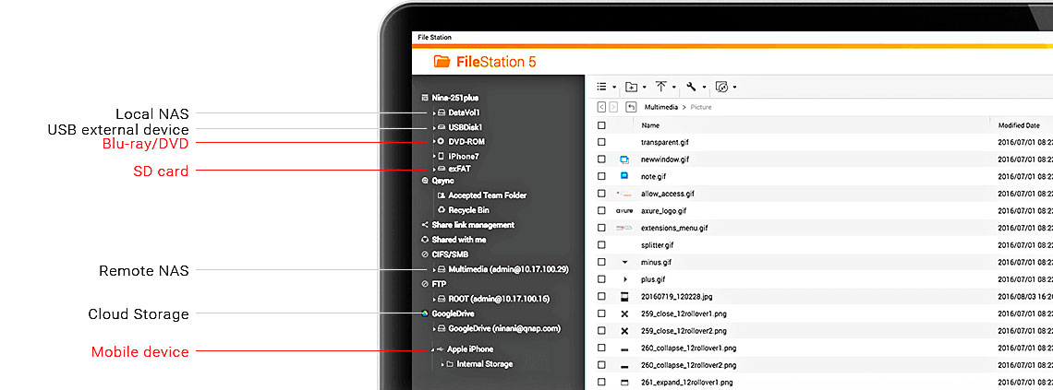
Task: Click the create new folder icon
Action: 631,87
